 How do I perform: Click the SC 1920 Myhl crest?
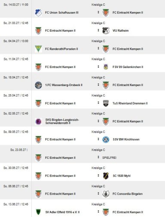(x=106, y=176)
